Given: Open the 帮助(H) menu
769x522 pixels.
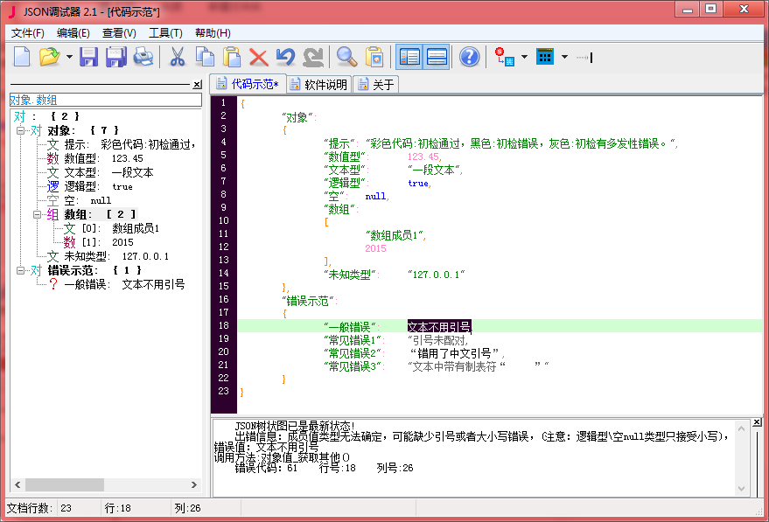Looking at the screenshot, I should pyautogui.click(x=213, y=33).
